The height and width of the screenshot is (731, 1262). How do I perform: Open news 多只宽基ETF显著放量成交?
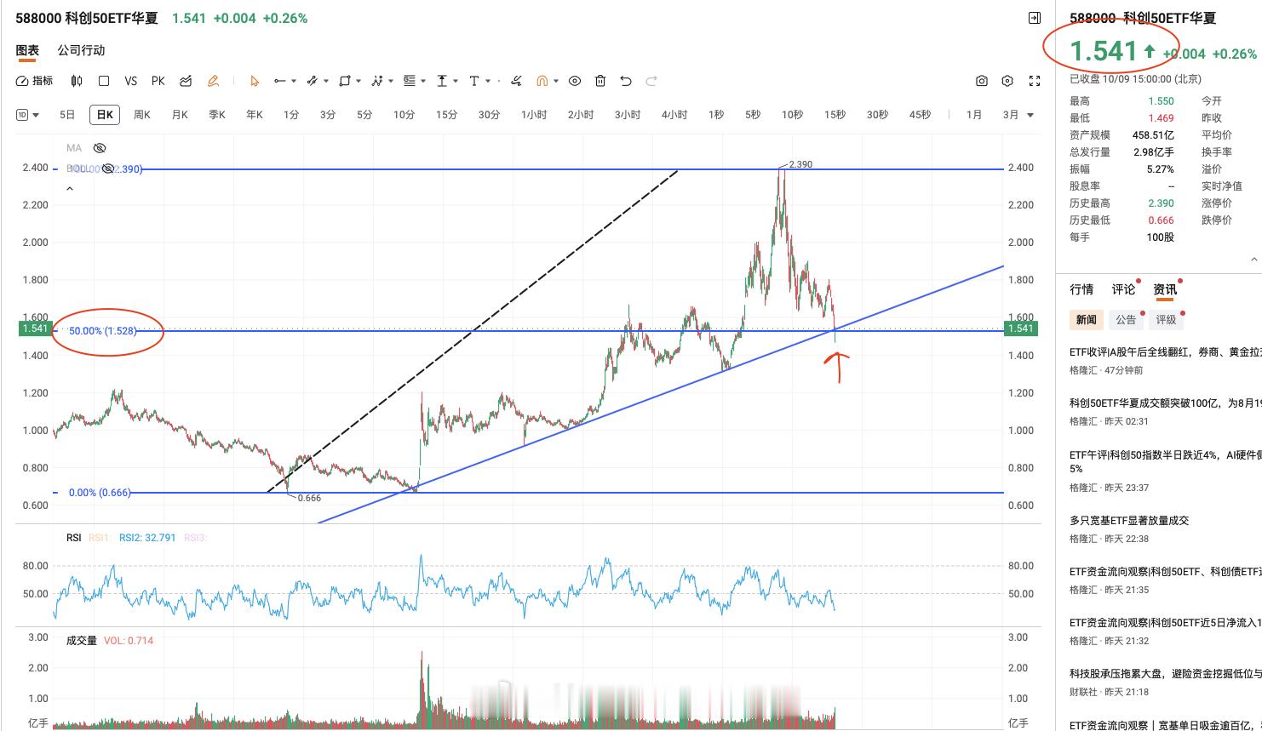tap(1129, 520)
